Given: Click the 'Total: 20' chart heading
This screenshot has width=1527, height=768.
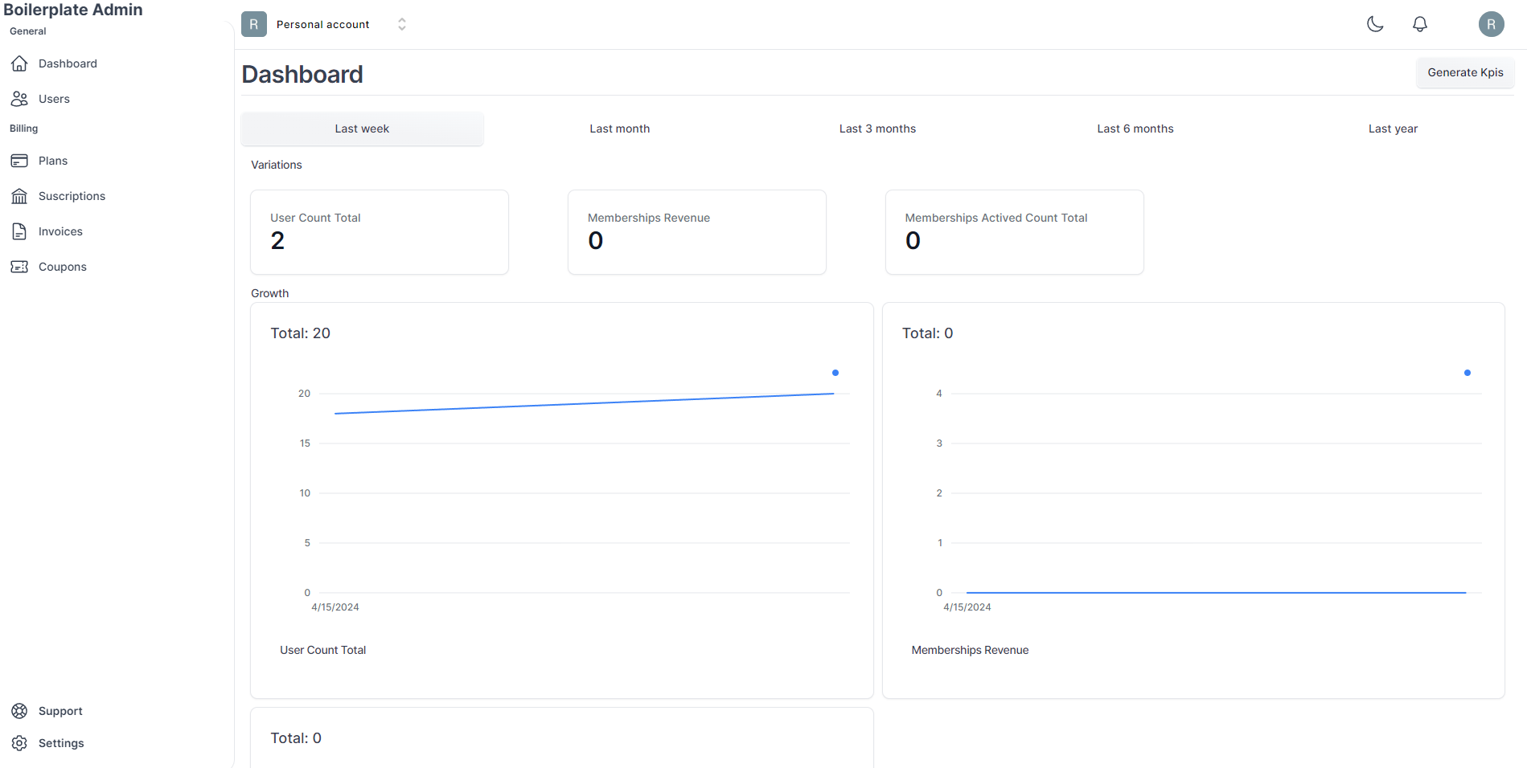Looking at the screenshot, I should (x=300, y=333).
